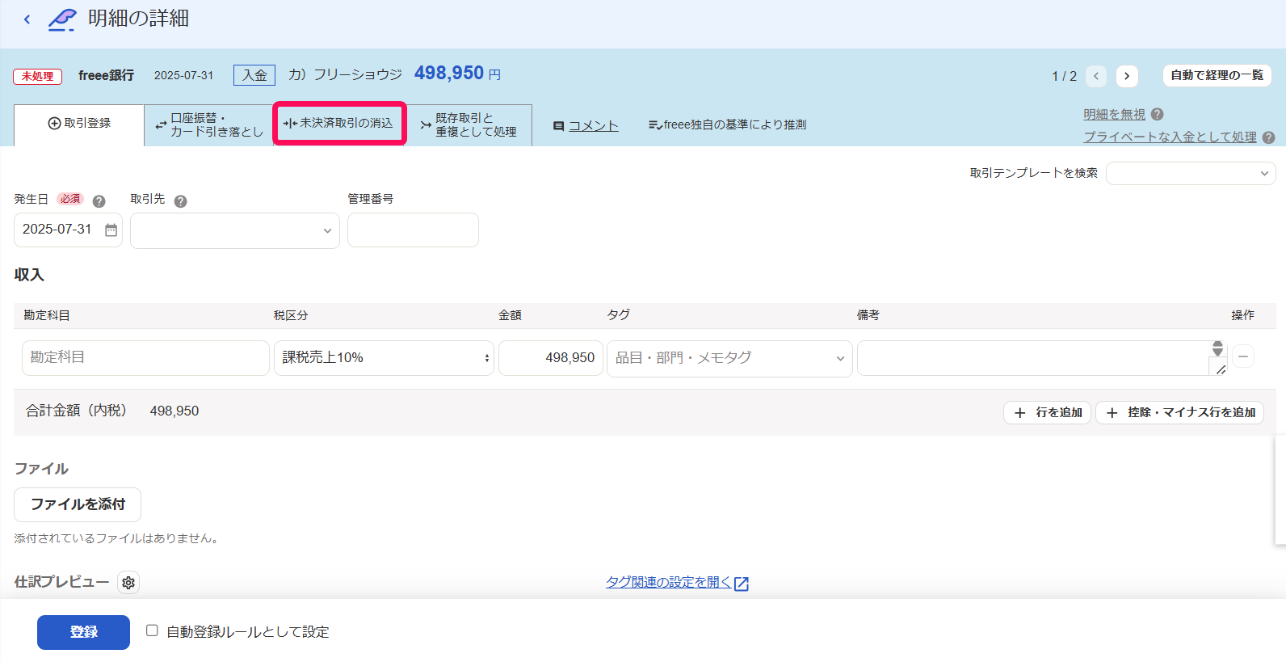Click ファイルを添付 button
This screenshot has height=662, width=1286.
click(78, 504)
